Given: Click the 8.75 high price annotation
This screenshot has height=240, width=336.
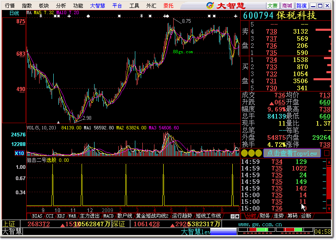Looking at the screenshot, I should coord(186,21).
